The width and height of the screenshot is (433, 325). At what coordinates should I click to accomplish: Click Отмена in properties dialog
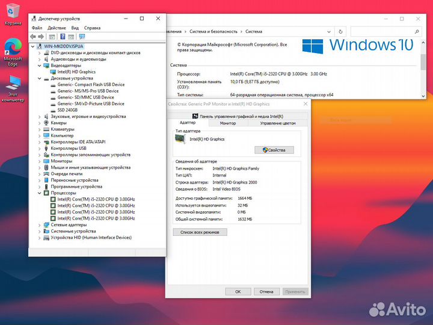point(266,291)
